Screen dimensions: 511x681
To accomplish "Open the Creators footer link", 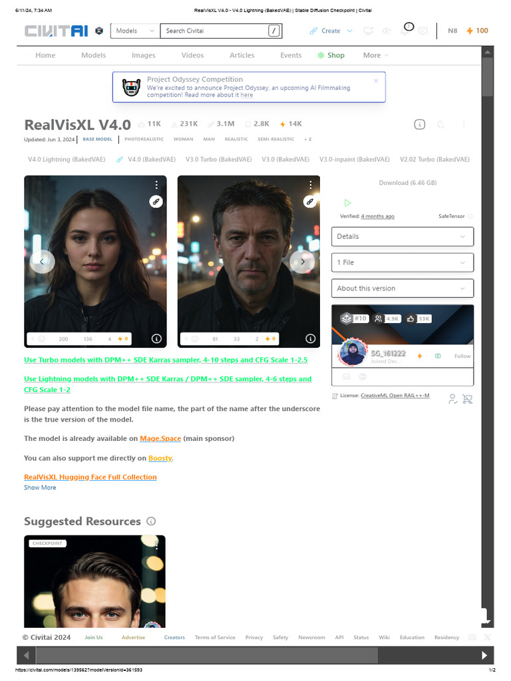I will point(174,638).
